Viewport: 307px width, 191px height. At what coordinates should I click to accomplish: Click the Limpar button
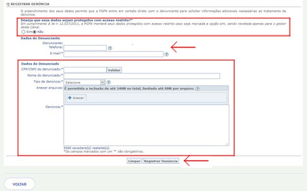coord(134,161)
